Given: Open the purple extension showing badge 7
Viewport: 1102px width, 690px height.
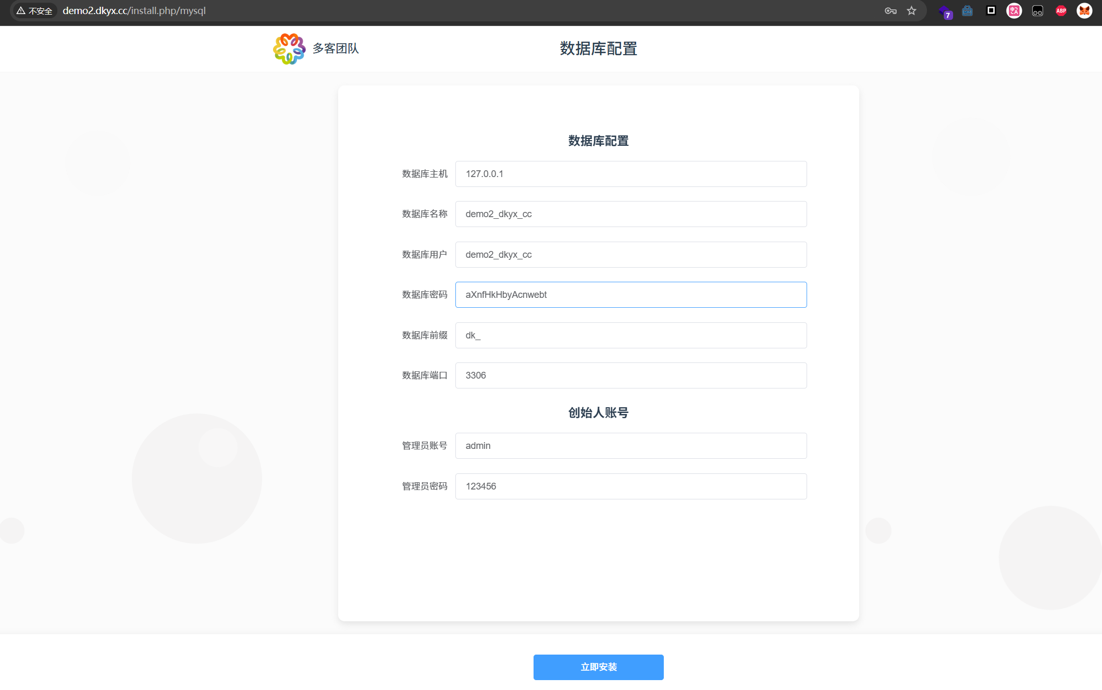Looking at the screenshot, I should coord(945,11).
